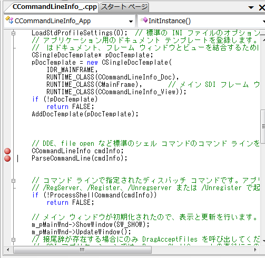This screenshot has width=265, height=258.
Task: Click the // DDE、file open comment line
Action: [x=146, y=144]
